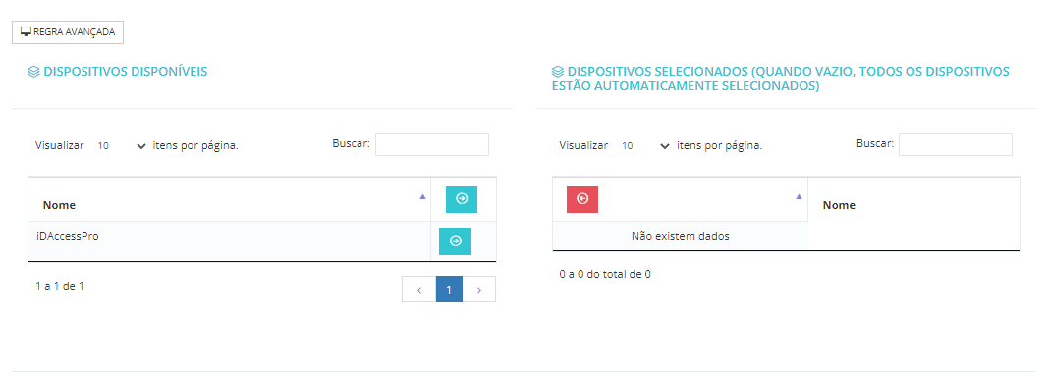
Task: Click the previous page chevron
Action: coord(418,290)
